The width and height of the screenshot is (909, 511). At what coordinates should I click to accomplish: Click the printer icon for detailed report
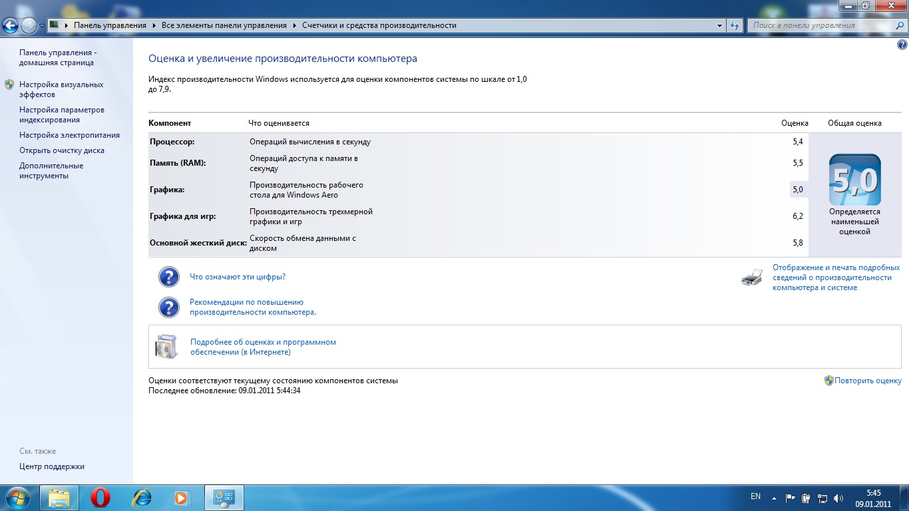point(751,277)
